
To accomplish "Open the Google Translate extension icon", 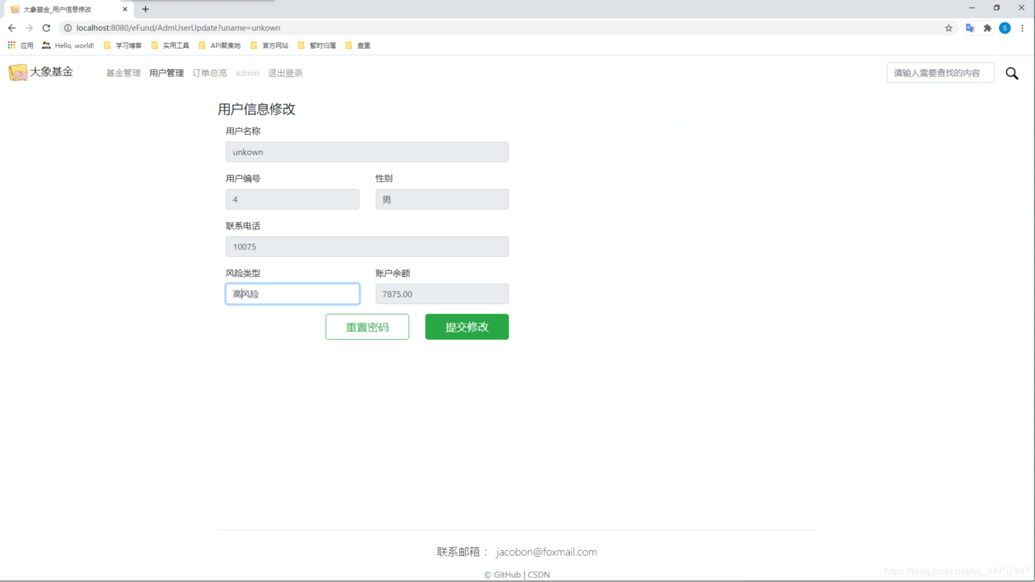I will tap(970, 28).
